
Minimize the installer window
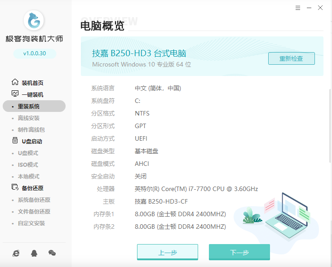[x=309, y=8]
